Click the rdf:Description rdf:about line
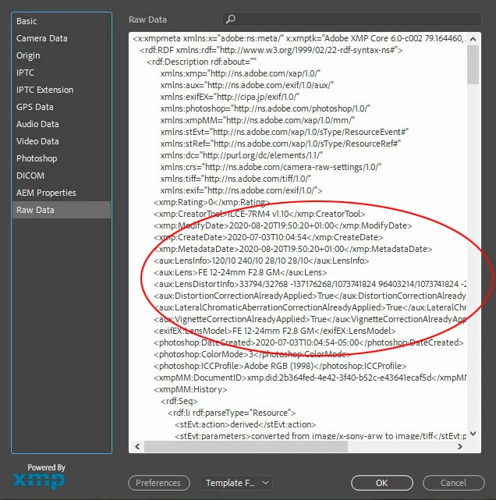Screen dimensions: 496x500 click(x=201, y=62)
